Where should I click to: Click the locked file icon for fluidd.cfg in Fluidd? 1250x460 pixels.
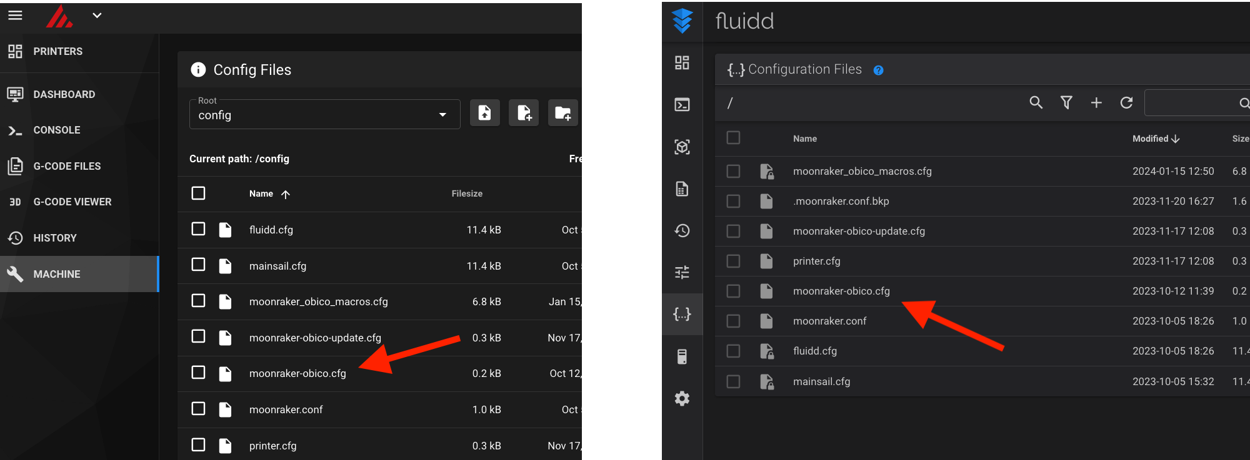tap(767, 351)
